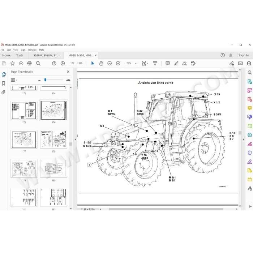The width and height of the screenshot is (253, 253).
Task: Open the Page Thumbnails pane icon
Action: tap(4, 74)
